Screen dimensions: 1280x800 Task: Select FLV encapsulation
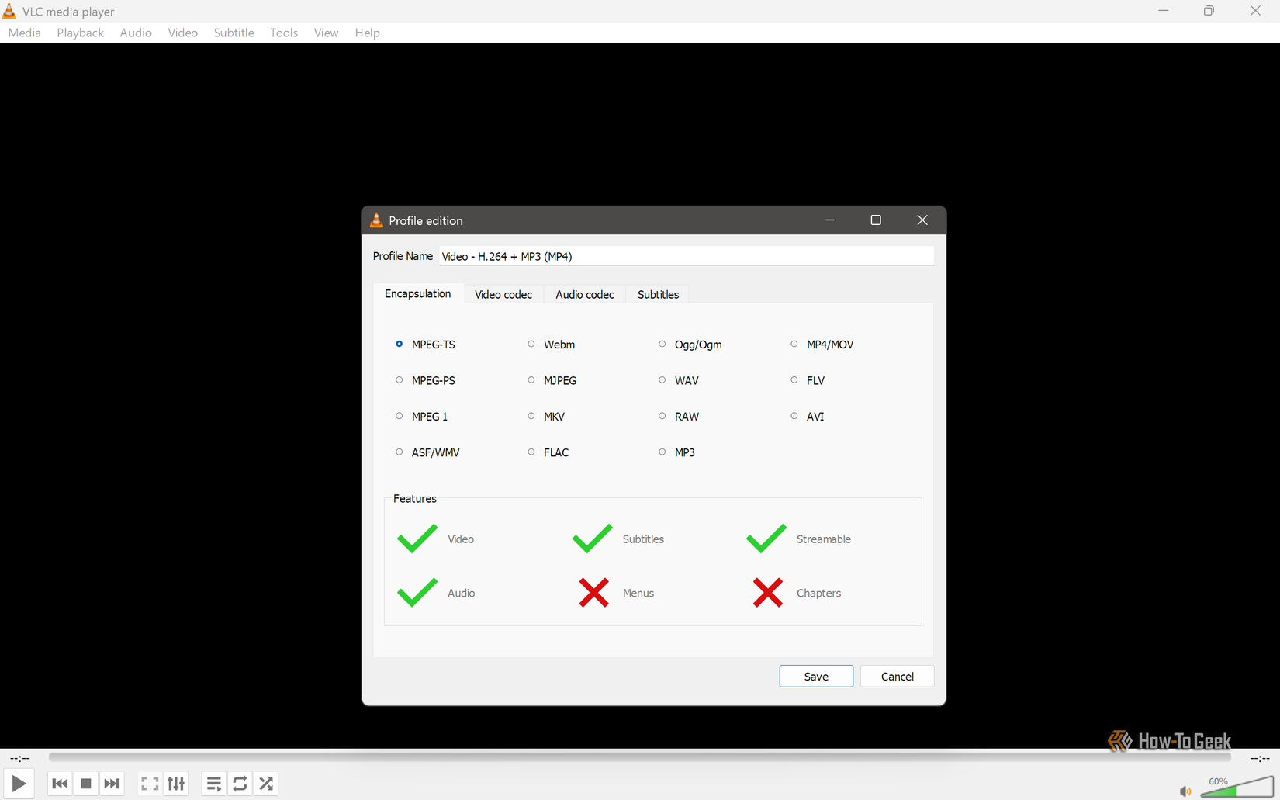807,380
